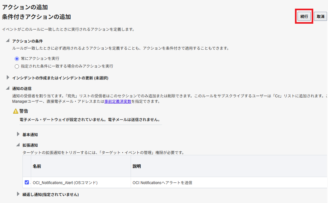This screenshot has width=328, height=203.
Task: Expand the 基本通知 section
Action: click(x=18, y=134)
